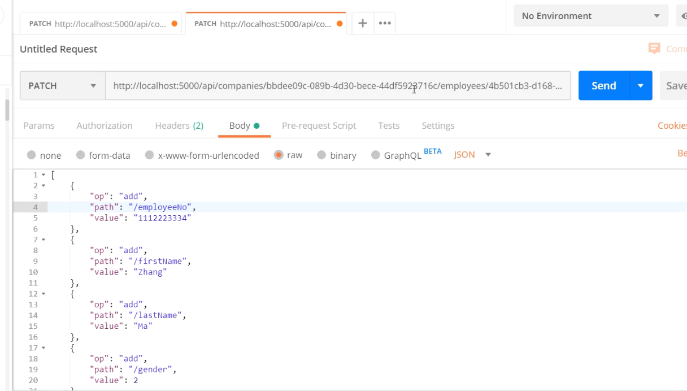Viewport: 687px width, 391px height.
Task: Collapse the JSON object at line 7
Action: tap(44, 240)
